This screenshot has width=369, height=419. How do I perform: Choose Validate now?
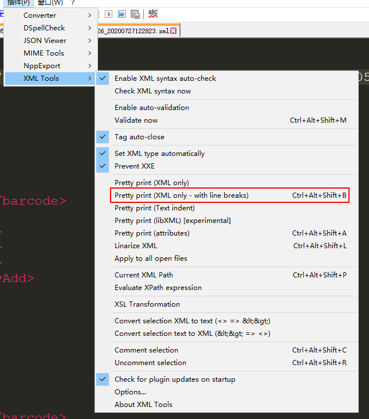226,120
